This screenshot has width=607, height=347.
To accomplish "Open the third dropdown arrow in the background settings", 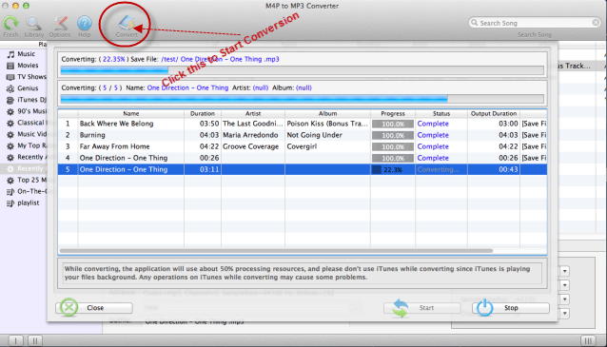I will (564, 299).
